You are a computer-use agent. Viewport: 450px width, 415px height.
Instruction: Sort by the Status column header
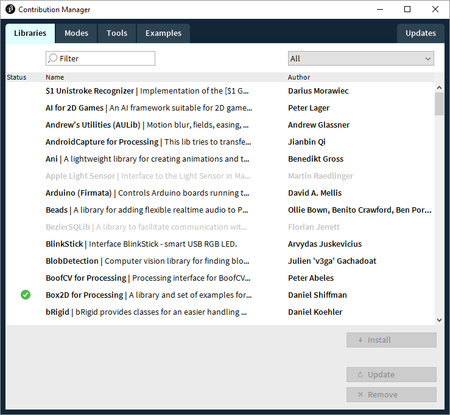click(x=16, y=77)
